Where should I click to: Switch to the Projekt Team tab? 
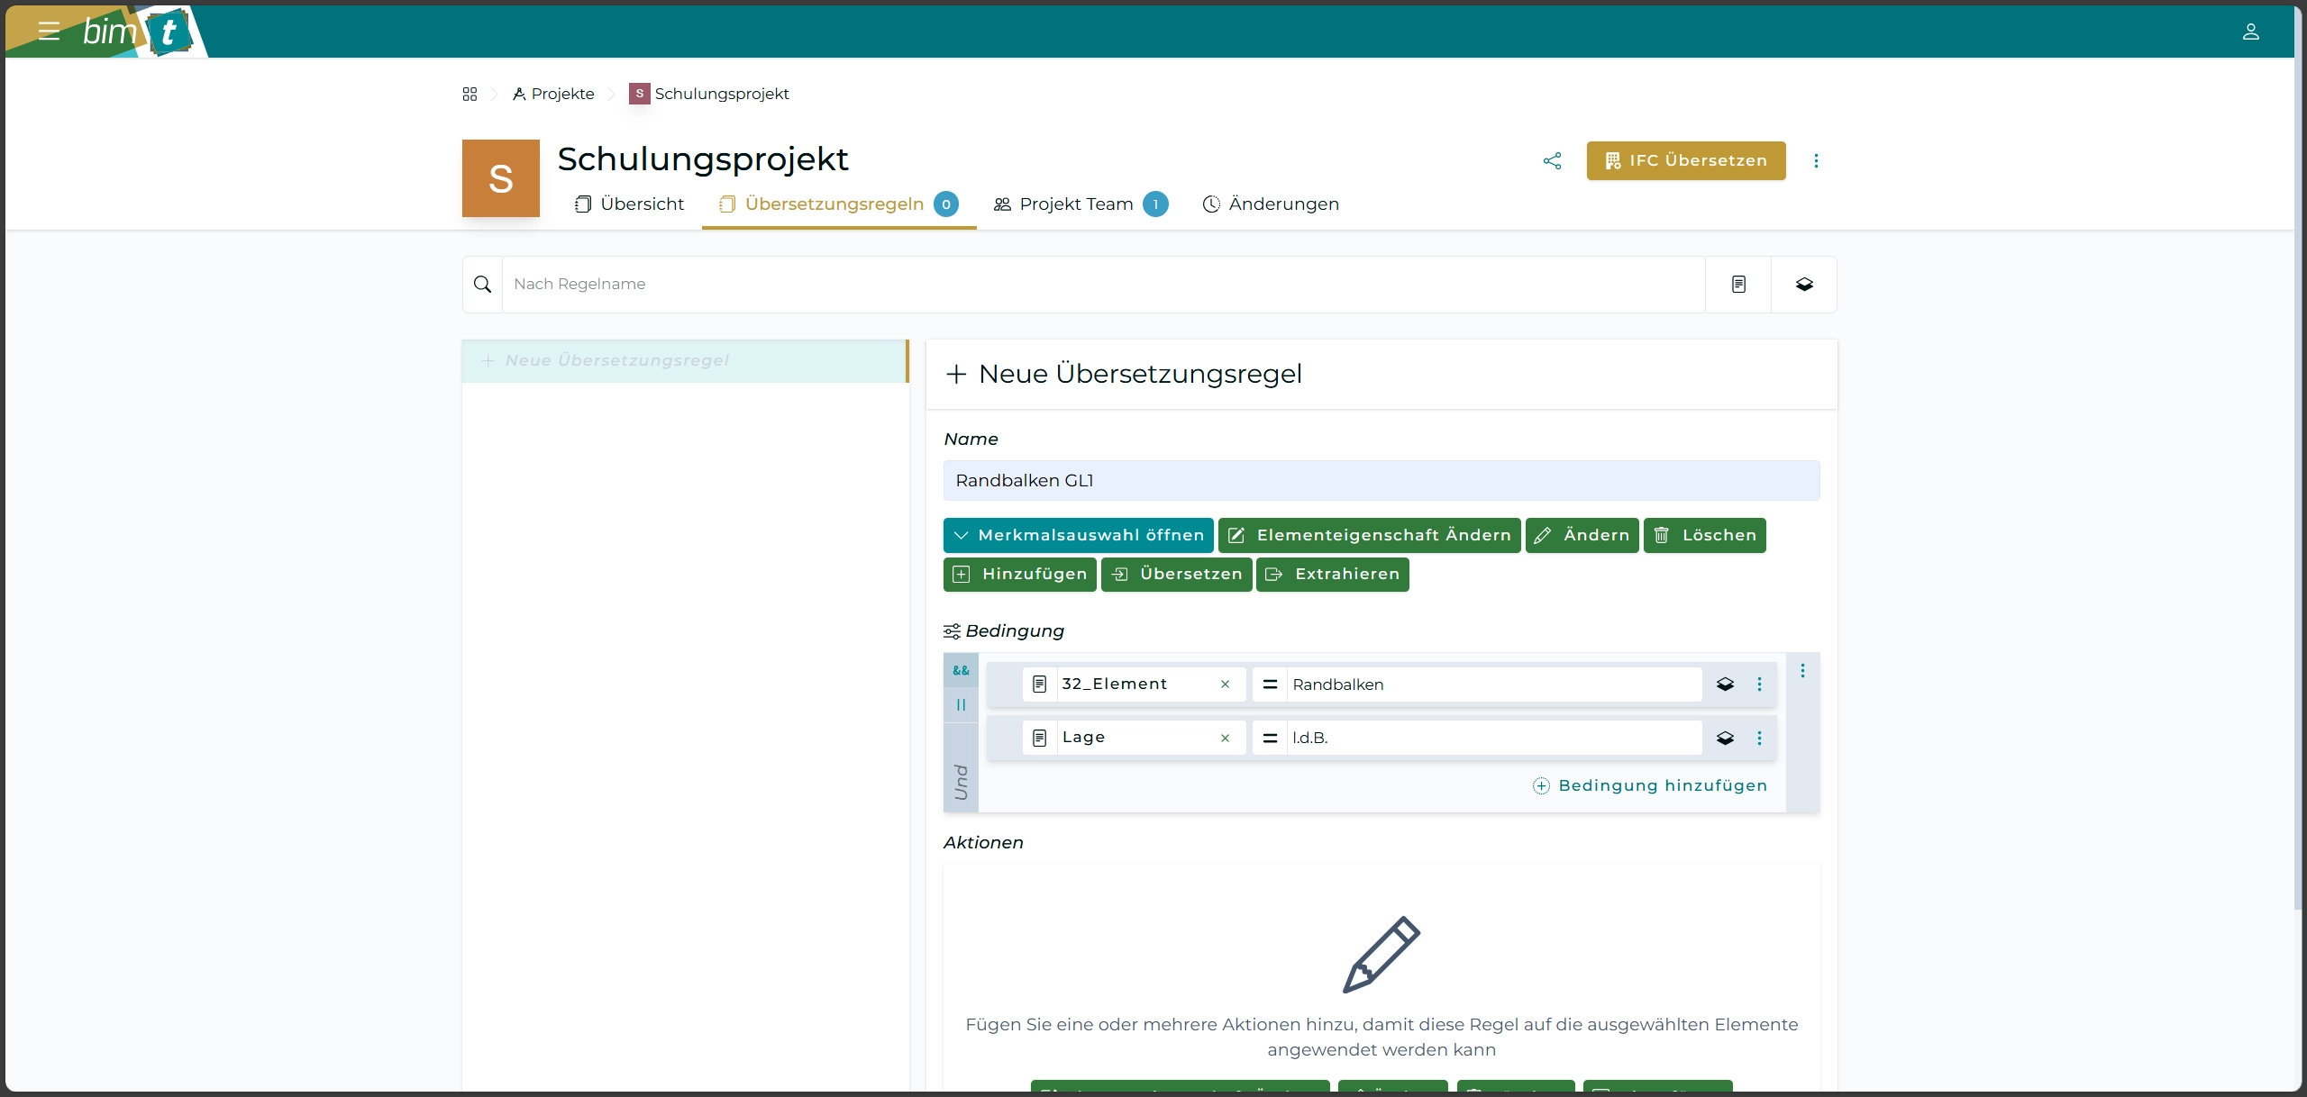tap(1077, 204)
